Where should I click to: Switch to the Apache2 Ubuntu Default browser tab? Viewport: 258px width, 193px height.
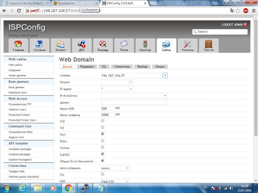coord(26,3)
